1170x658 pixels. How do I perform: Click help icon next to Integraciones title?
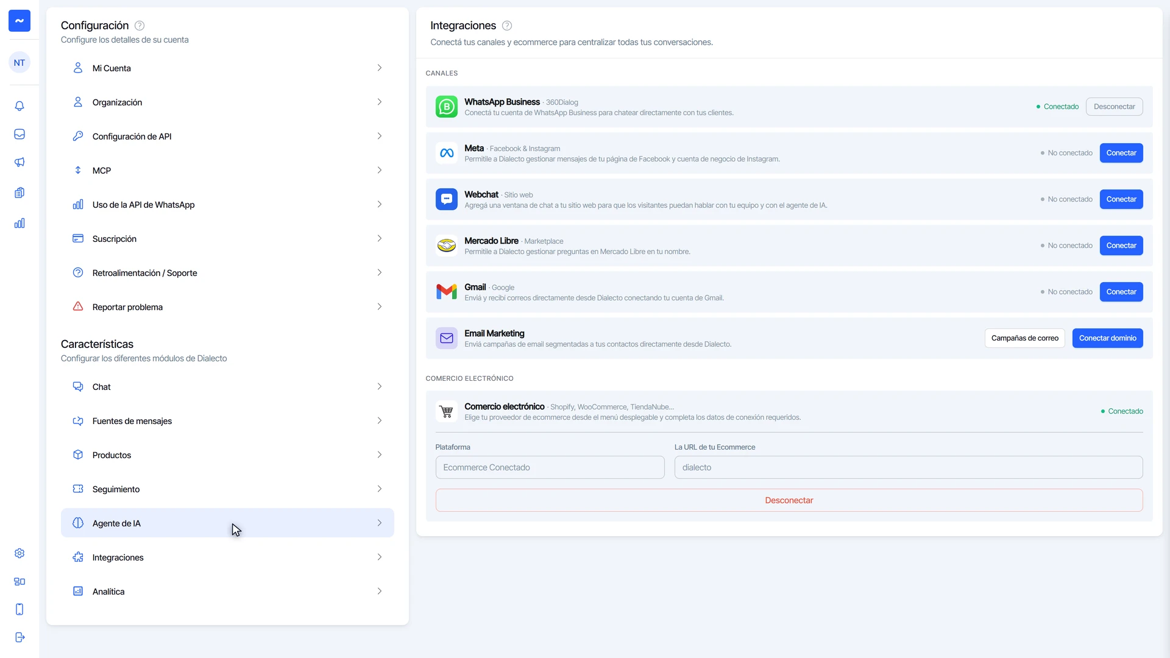coord(507,26)
